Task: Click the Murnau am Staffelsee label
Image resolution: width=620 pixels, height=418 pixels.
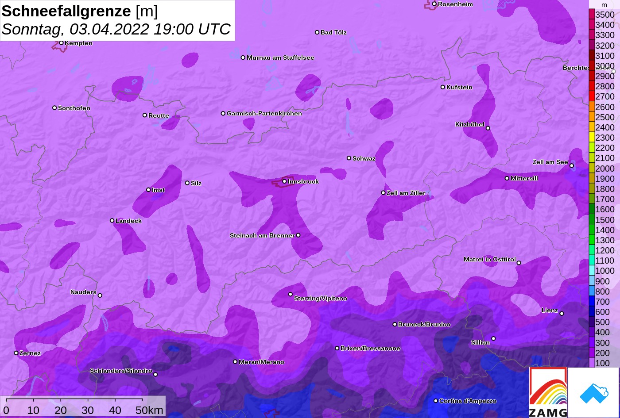Action: [x=280, y=58]
